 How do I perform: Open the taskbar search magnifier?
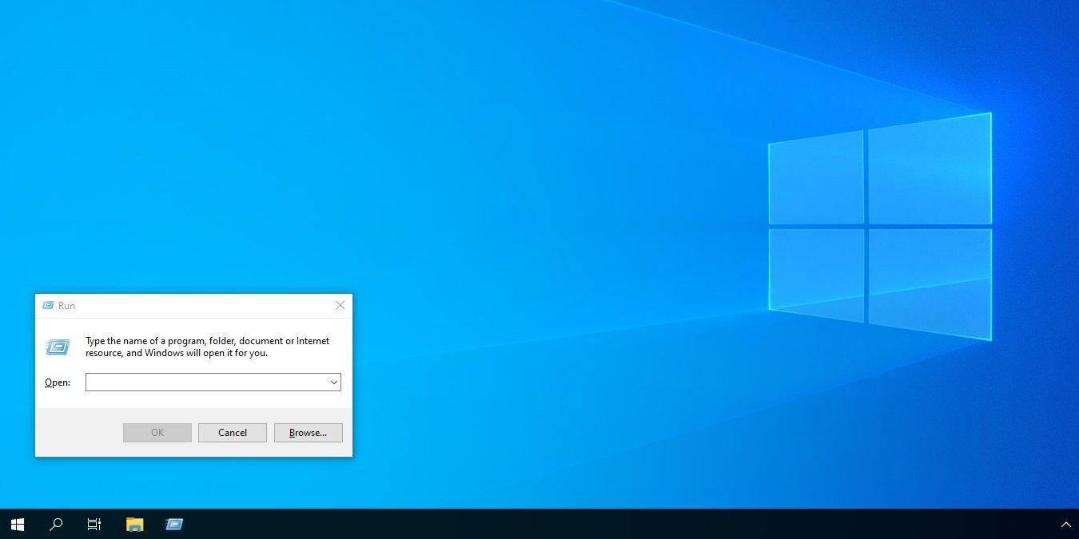pyautogui.click(x=56, y=525)
